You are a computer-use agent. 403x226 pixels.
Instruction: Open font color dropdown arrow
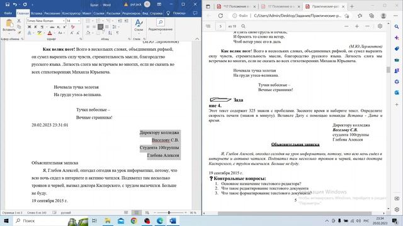point(54,33)
